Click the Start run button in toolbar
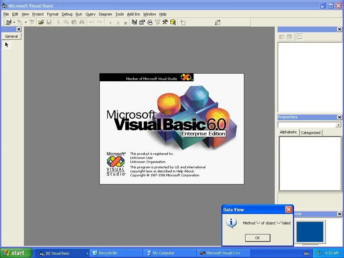Viewport: 344px width, 258px height. [110, 23]
